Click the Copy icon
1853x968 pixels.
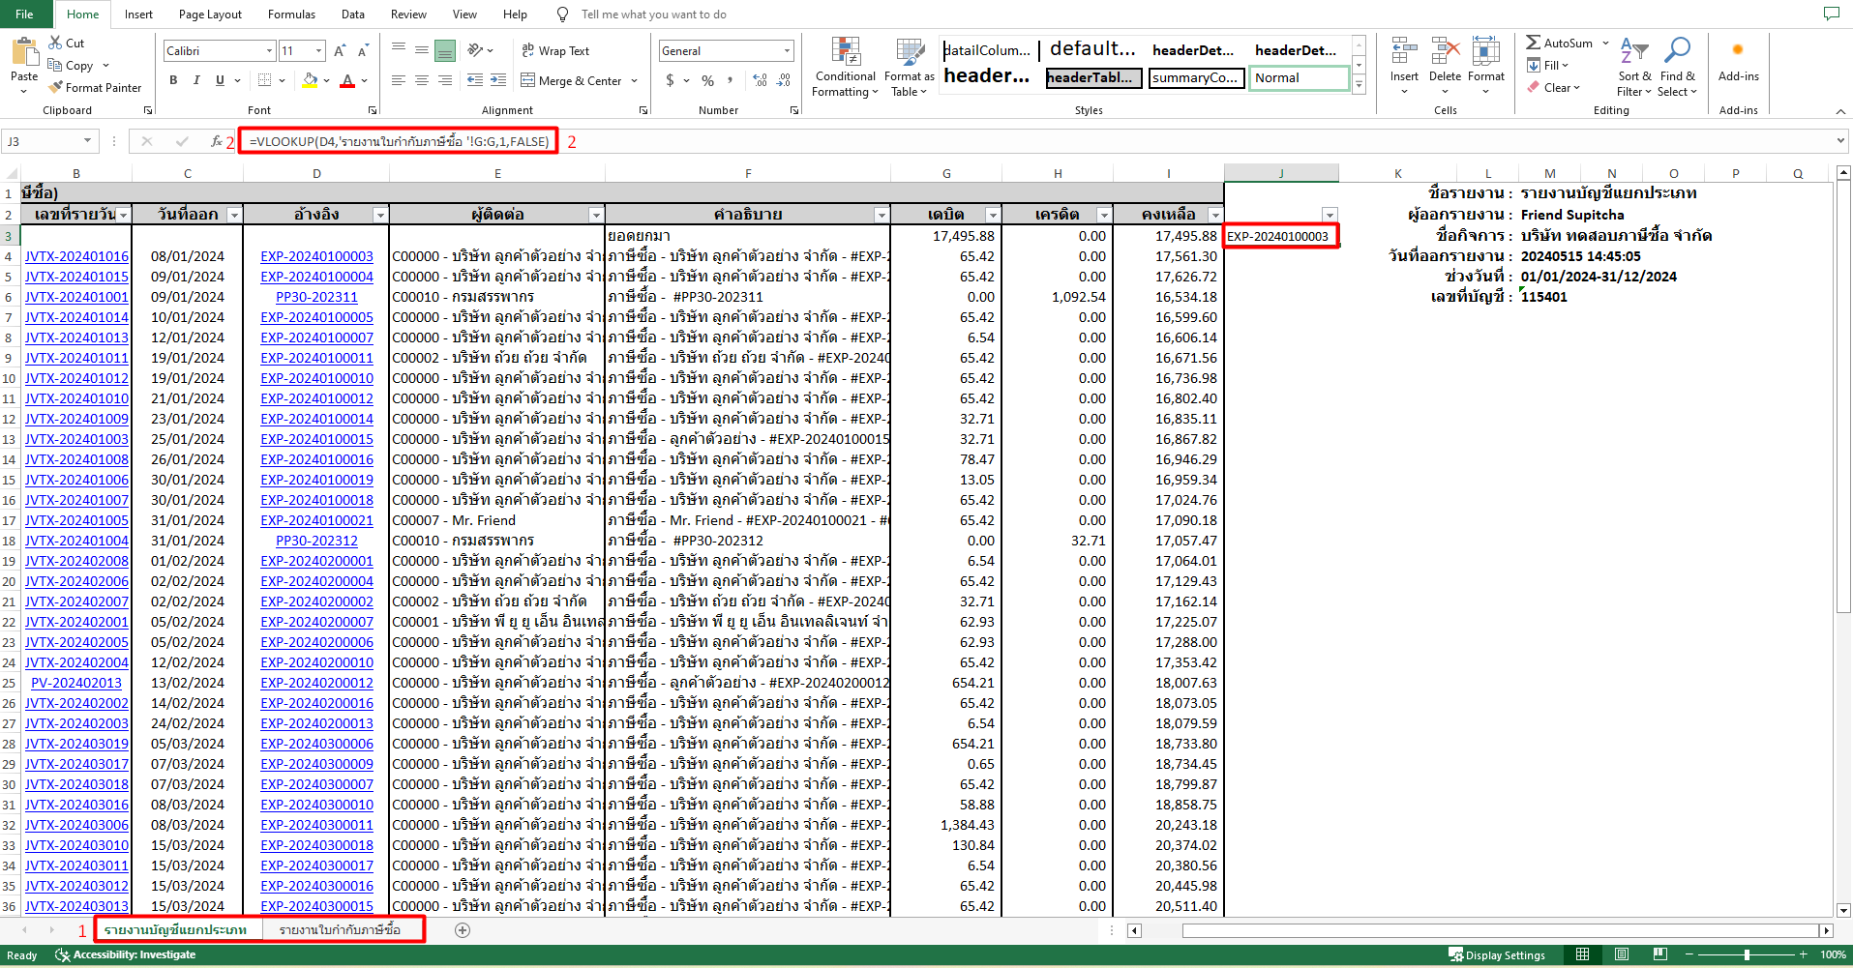click(56, 66)
